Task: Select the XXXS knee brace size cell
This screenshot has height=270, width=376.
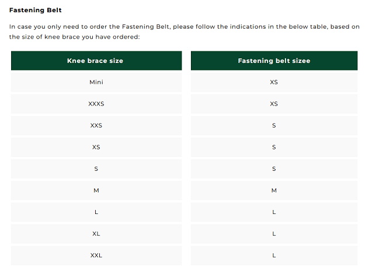Action: coord(96,104)
